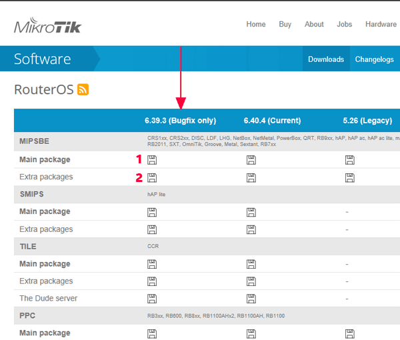400x340 pixels.
Task: Click the RouterOS heading text
Action: coord(44,89)
